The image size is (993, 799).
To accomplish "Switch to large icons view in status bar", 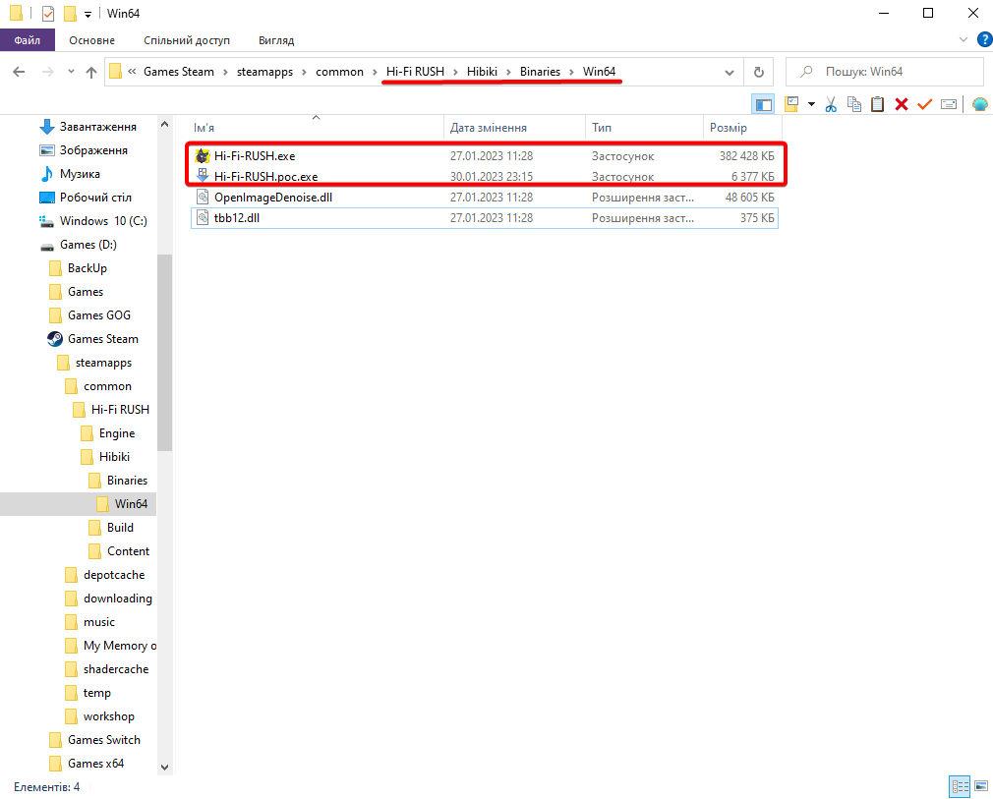I will (981, 786).
